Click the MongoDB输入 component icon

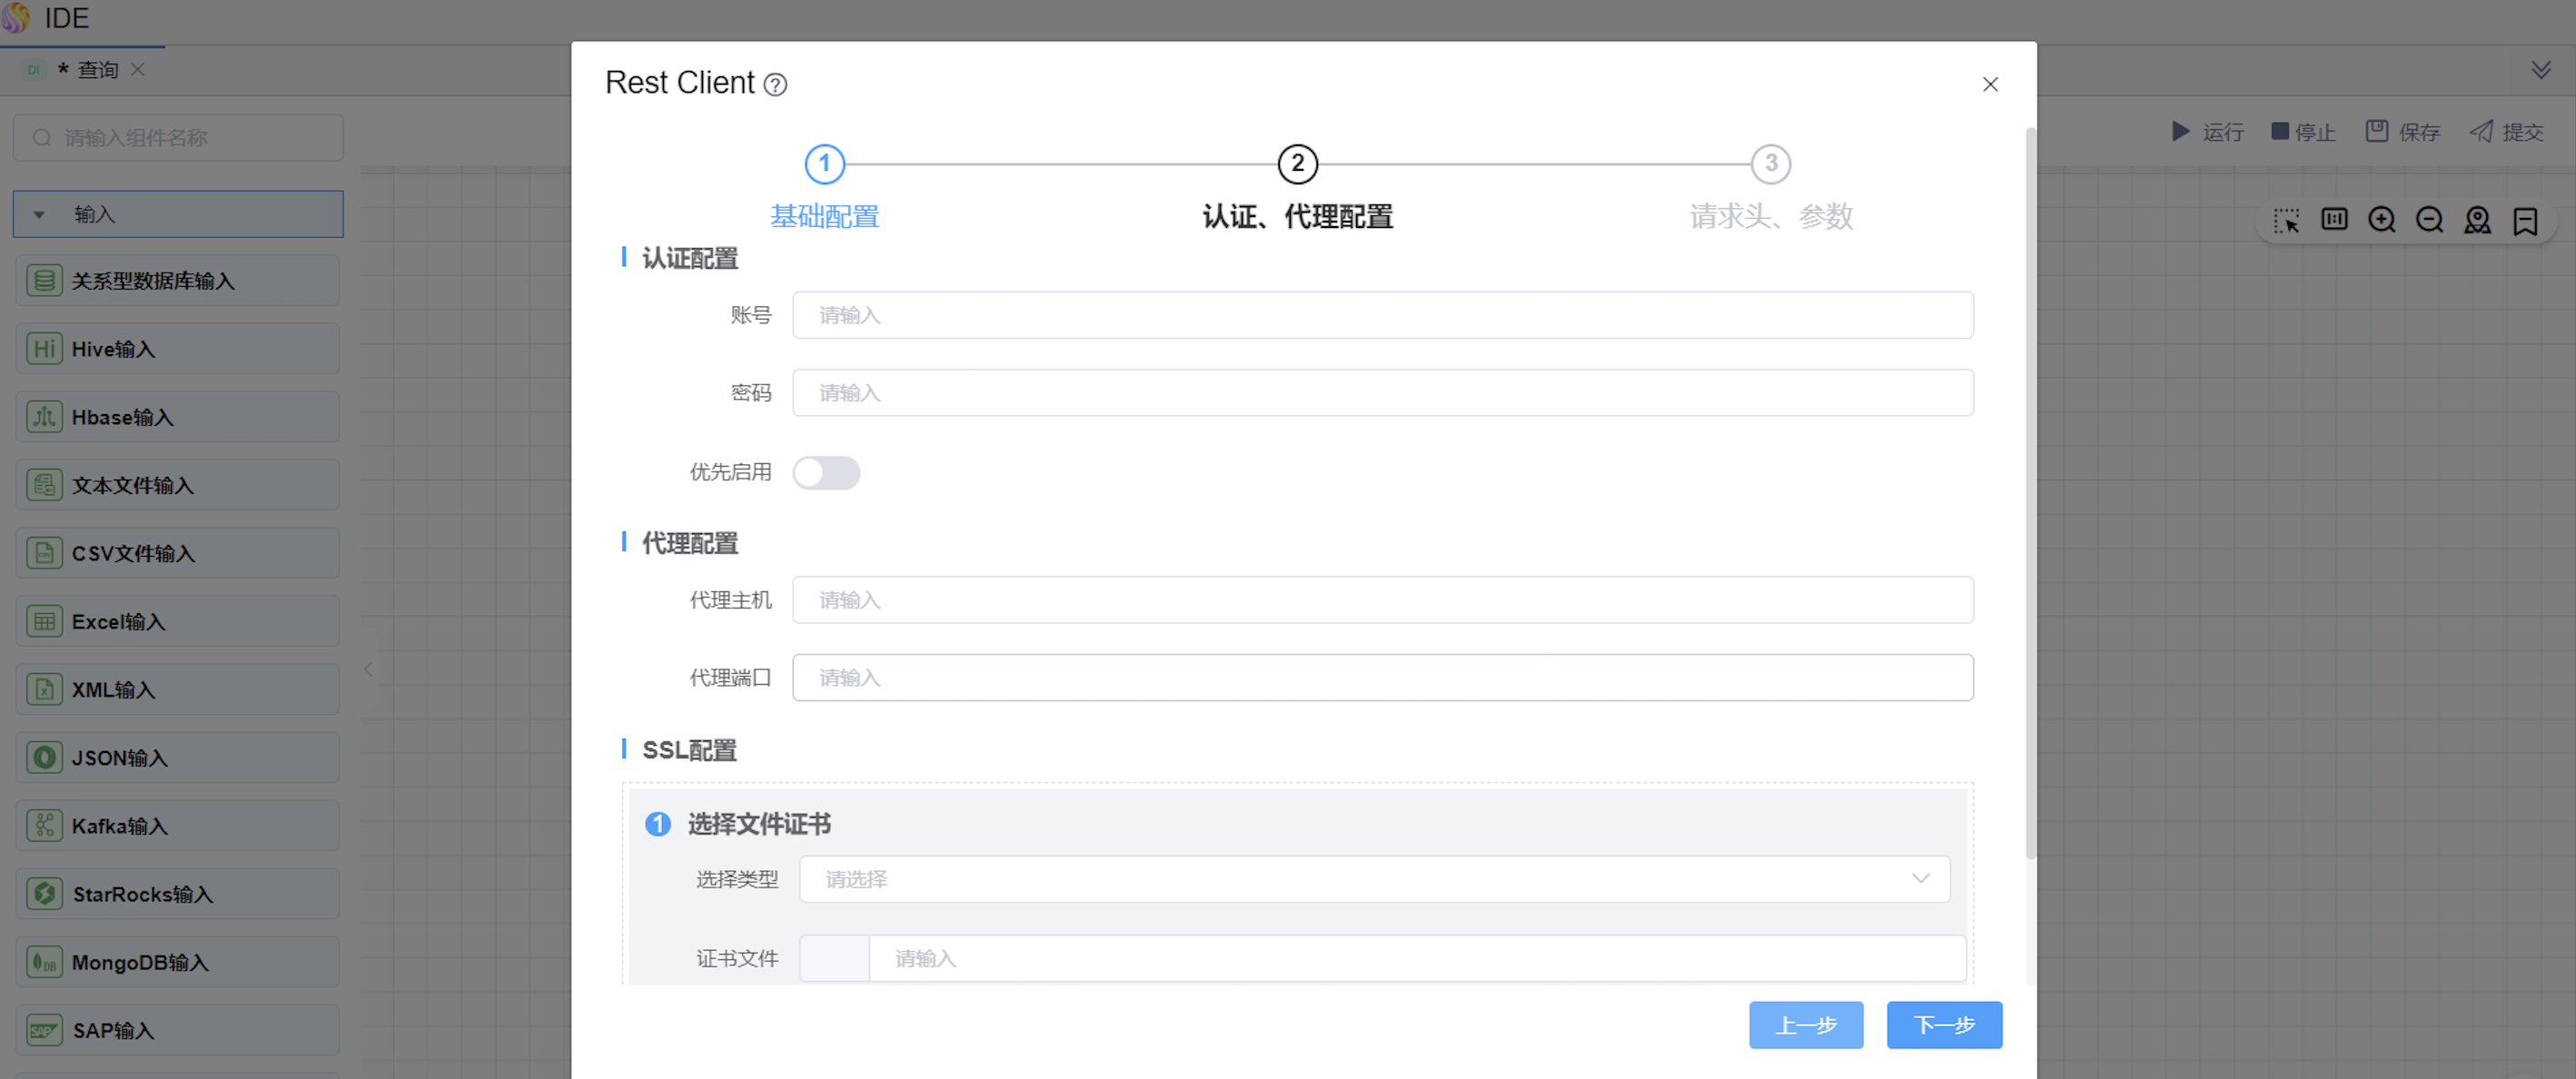[44, 962]
